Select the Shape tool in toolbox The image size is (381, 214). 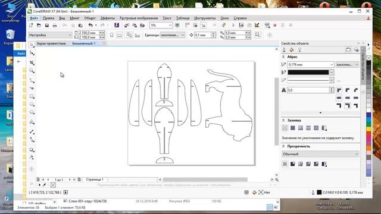click(x=32, y=53)
